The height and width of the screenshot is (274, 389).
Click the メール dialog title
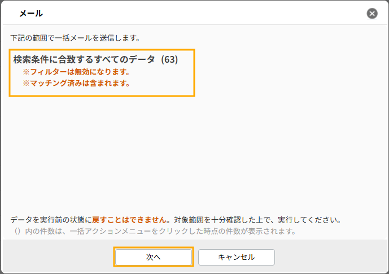click(31, 14)
